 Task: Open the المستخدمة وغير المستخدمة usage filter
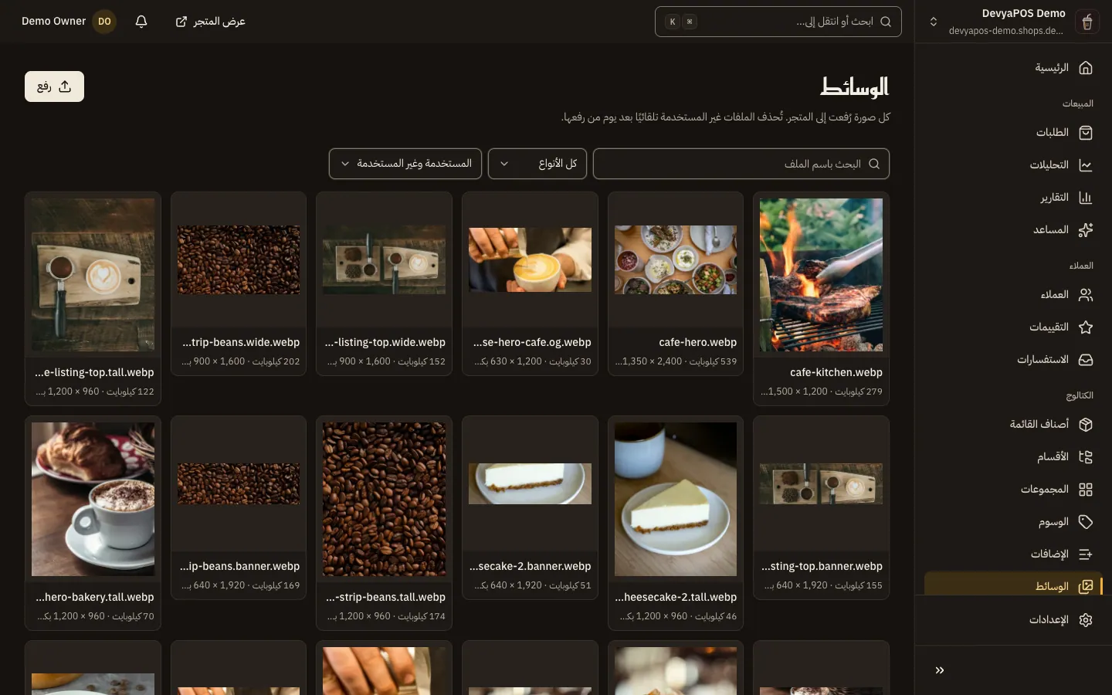[x=405, y=164]
